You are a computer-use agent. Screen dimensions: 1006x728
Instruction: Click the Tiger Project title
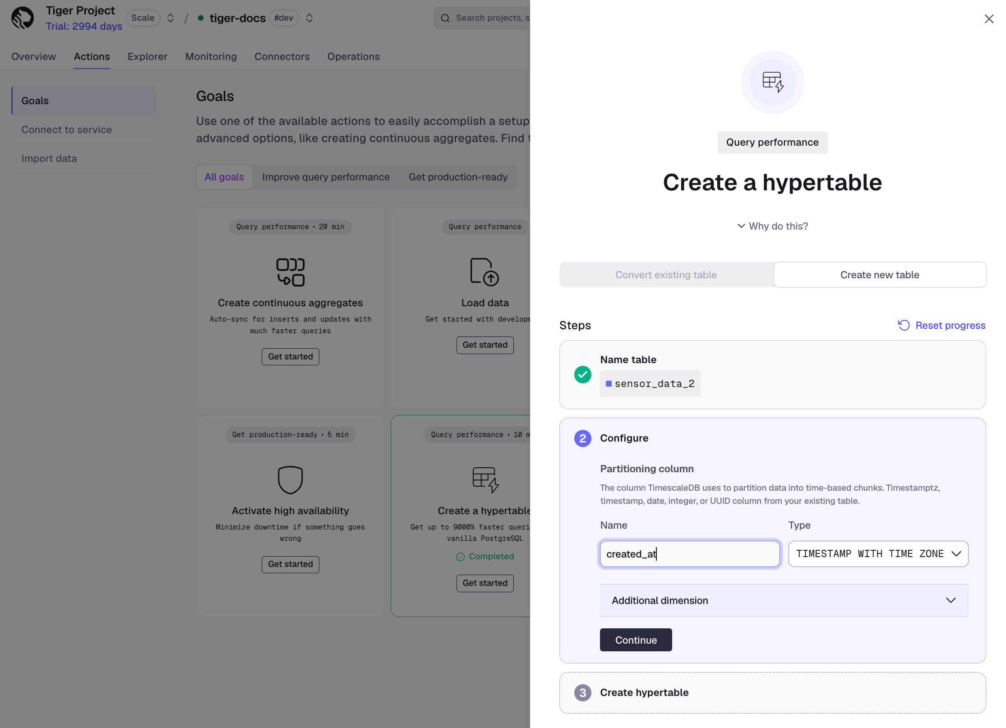click(x=80, y=10)
